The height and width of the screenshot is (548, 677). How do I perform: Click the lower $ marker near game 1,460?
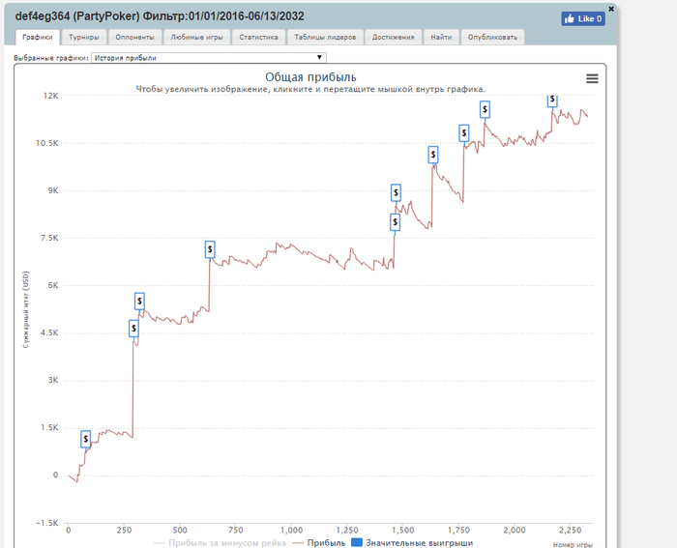pyautogui.click(x=395, y=222)
